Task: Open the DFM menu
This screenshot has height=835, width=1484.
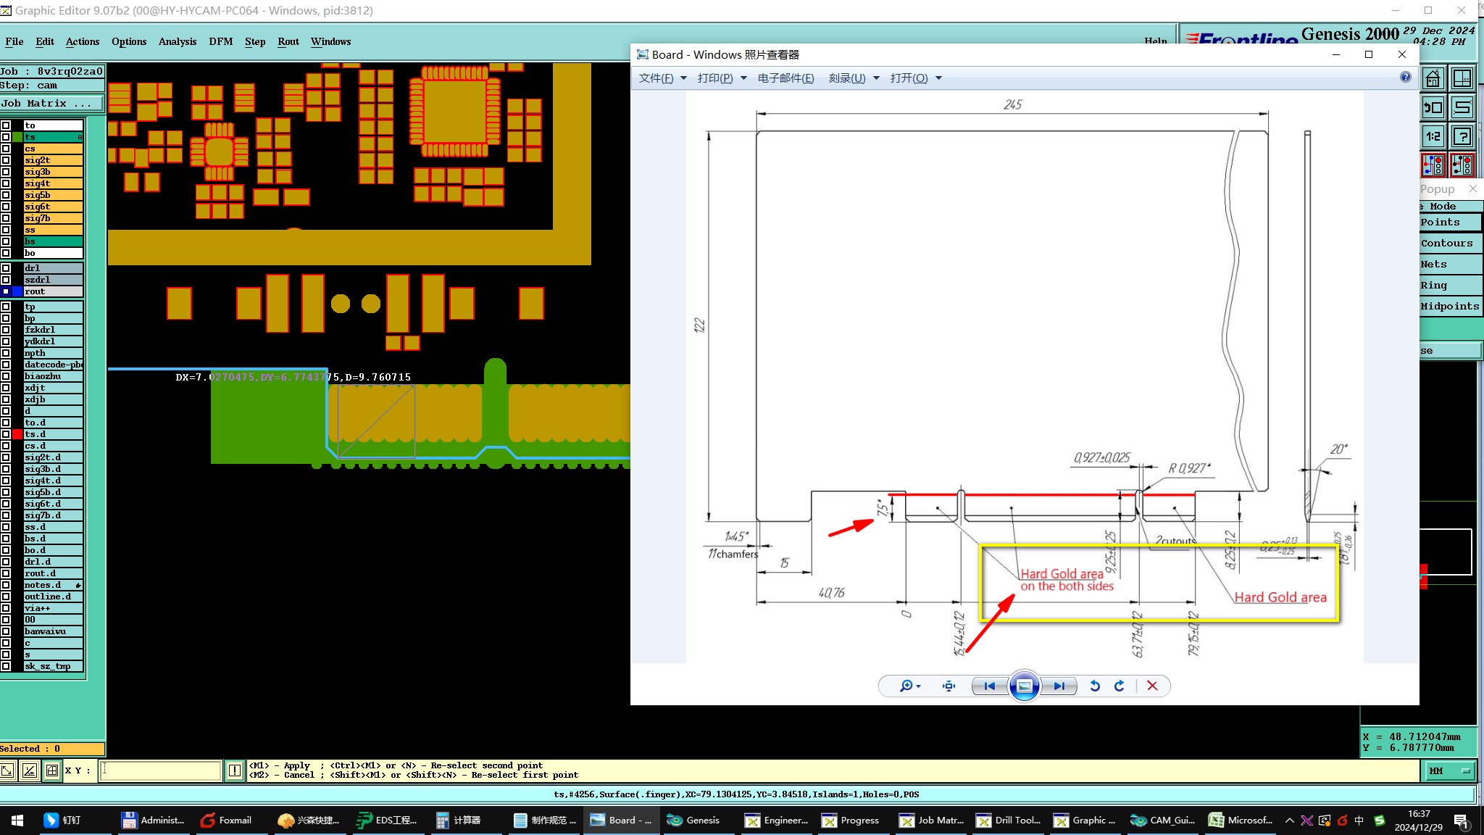Action: [220, 41]
